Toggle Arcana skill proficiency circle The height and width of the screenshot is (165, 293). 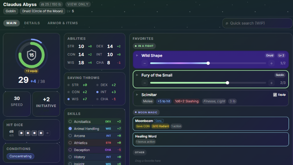[x=70, y=136]
